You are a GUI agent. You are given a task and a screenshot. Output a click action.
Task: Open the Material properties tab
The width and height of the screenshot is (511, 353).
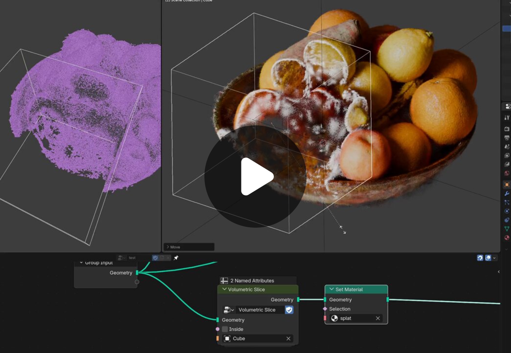click(x=507, y=238)
